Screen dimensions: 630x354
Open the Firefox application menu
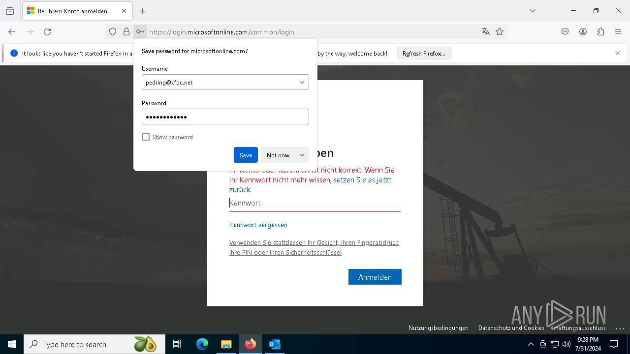point(618,32)
